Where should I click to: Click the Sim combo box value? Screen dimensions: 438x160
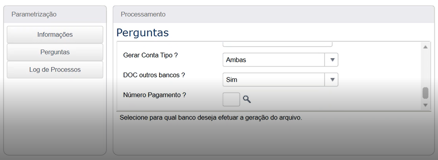point(274,80)
